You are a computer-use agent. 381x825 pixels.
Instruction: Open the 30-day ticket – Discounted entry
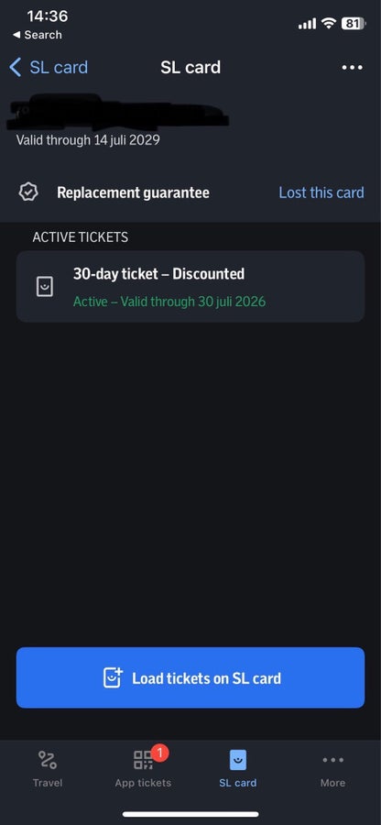point(190,286)
